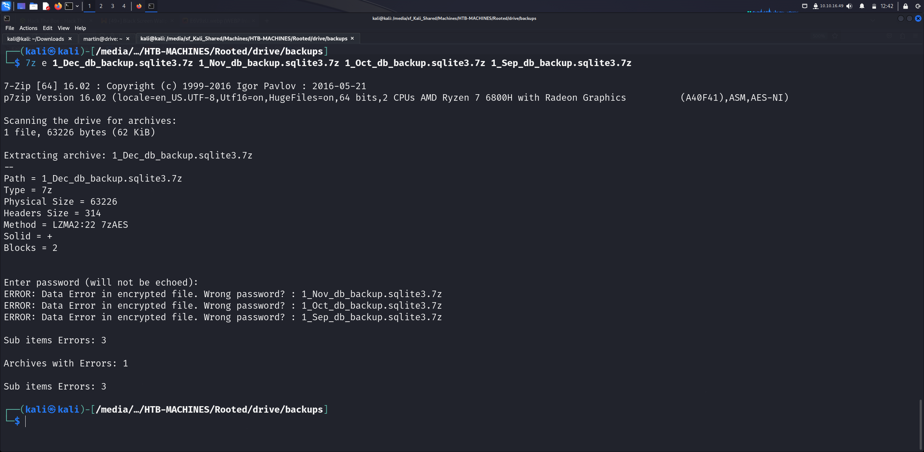Switch to martin@drive tab
The height and width of the screenshot is (452, 924).
103,39
